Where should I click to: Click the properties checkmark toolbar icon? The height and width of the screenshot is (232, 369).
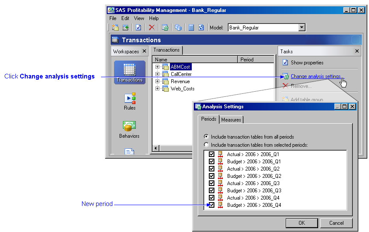138,28
